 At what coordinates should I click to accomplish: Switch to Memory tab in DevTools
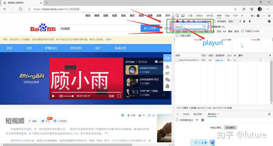(x=235, y=16)
